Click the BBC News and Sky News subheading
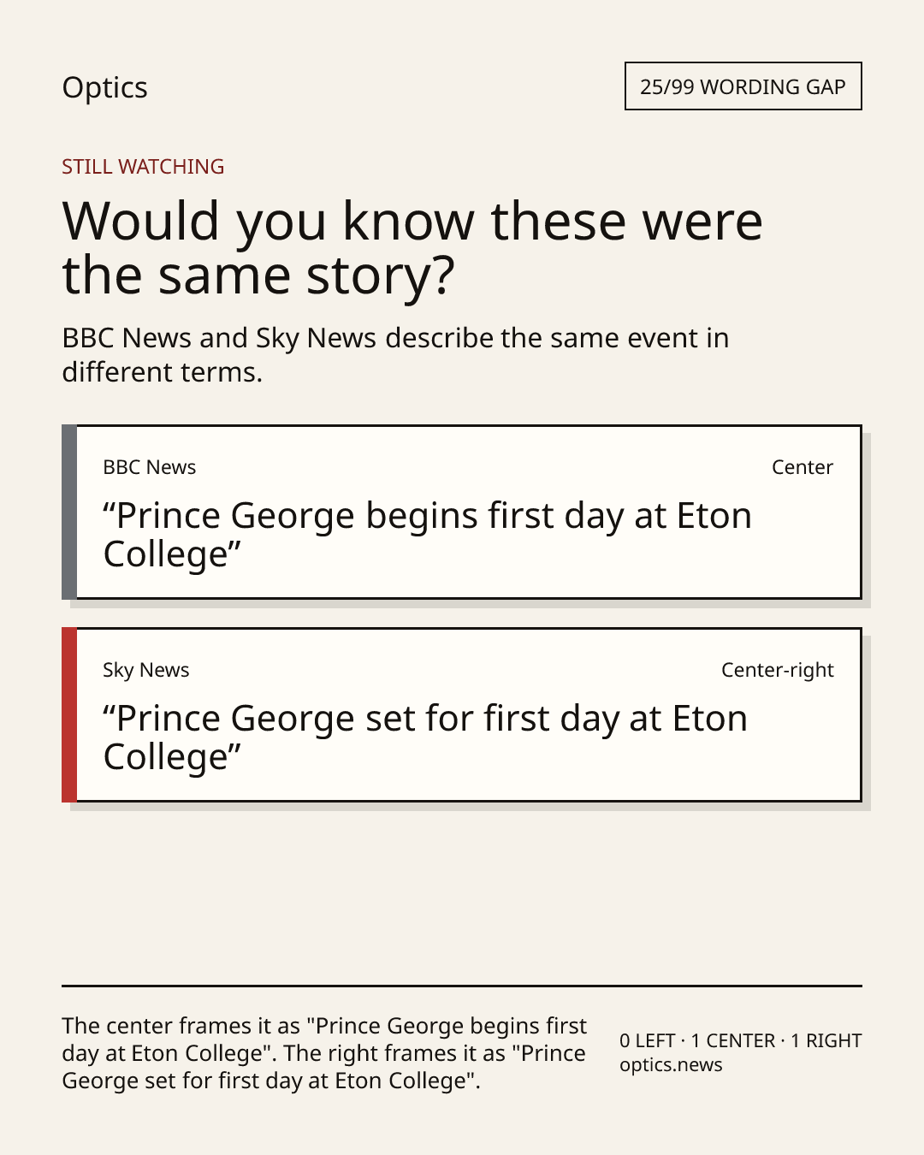Image resolution: width=924 pixels, height=1155 pixels. [395, 355]
